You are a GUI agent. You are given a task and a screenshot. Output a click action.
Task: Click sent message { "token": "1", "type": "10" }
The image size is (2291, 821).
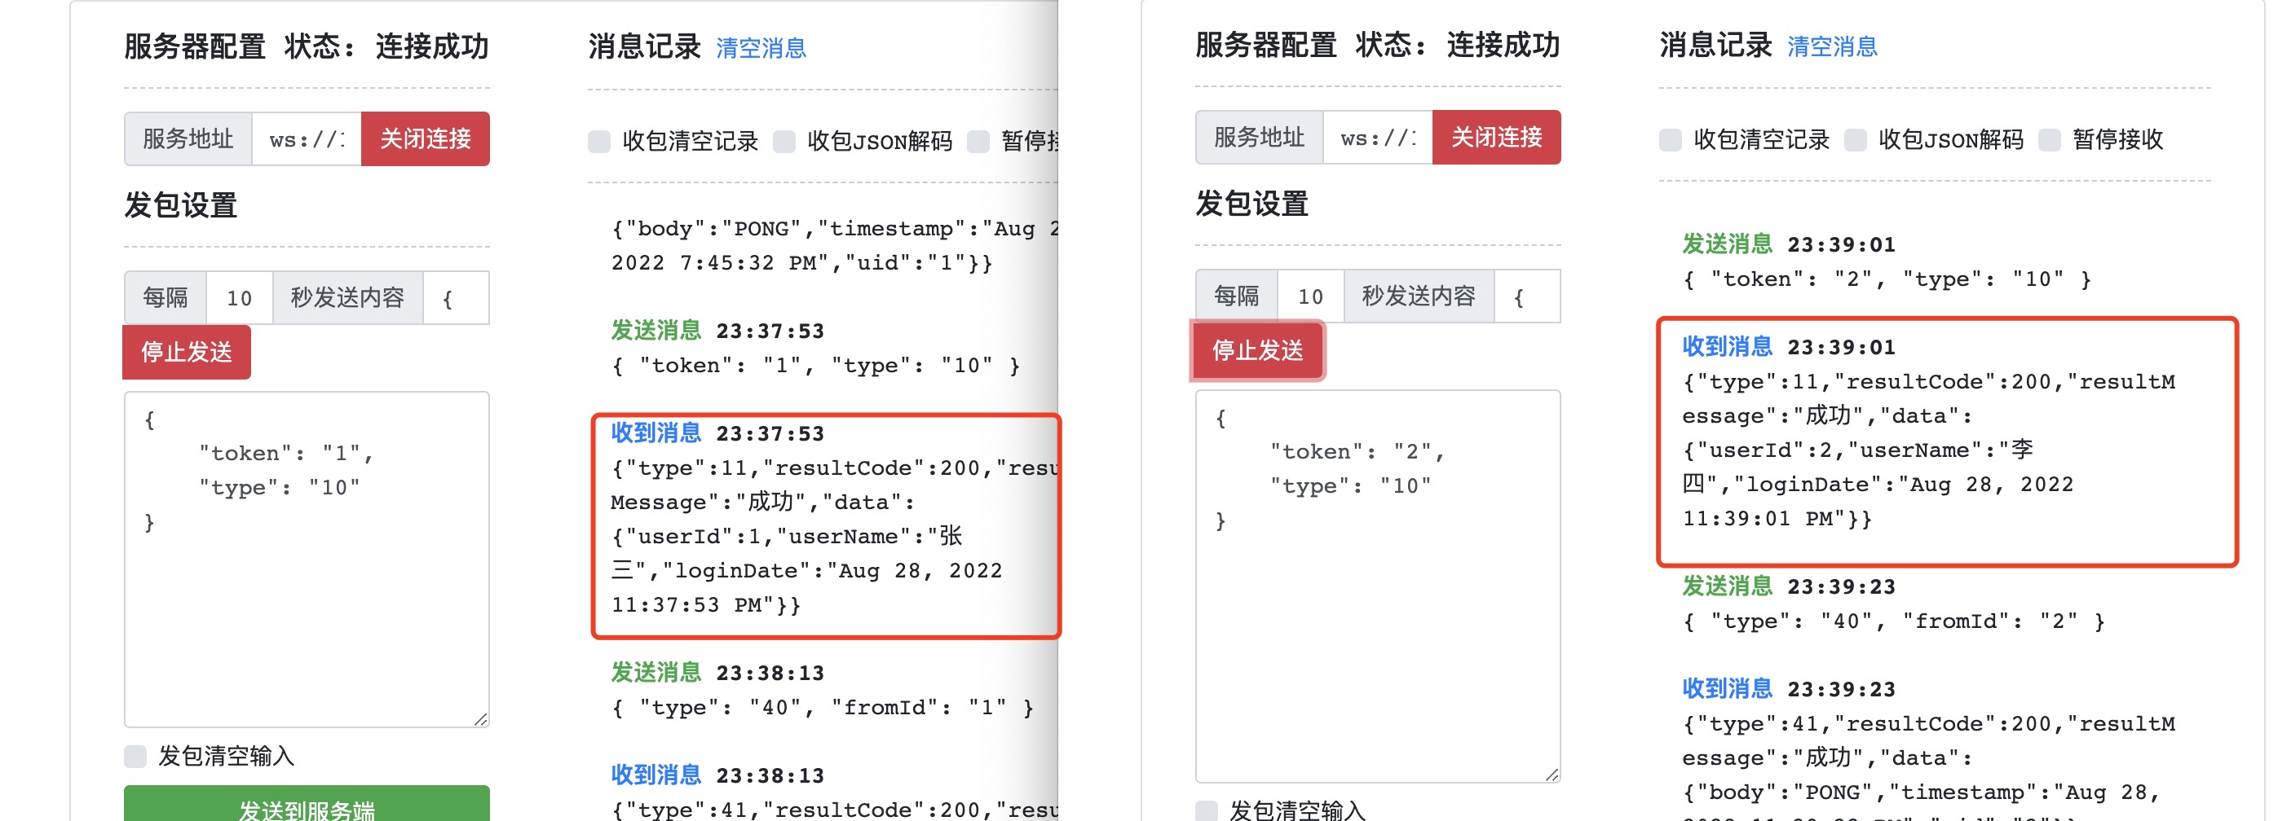tap(815, 366)
